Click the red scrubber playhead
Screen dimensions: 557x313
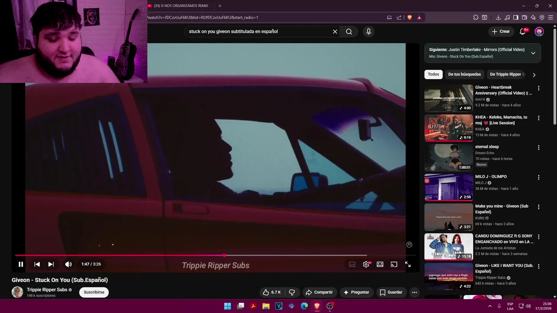(224, 256)
